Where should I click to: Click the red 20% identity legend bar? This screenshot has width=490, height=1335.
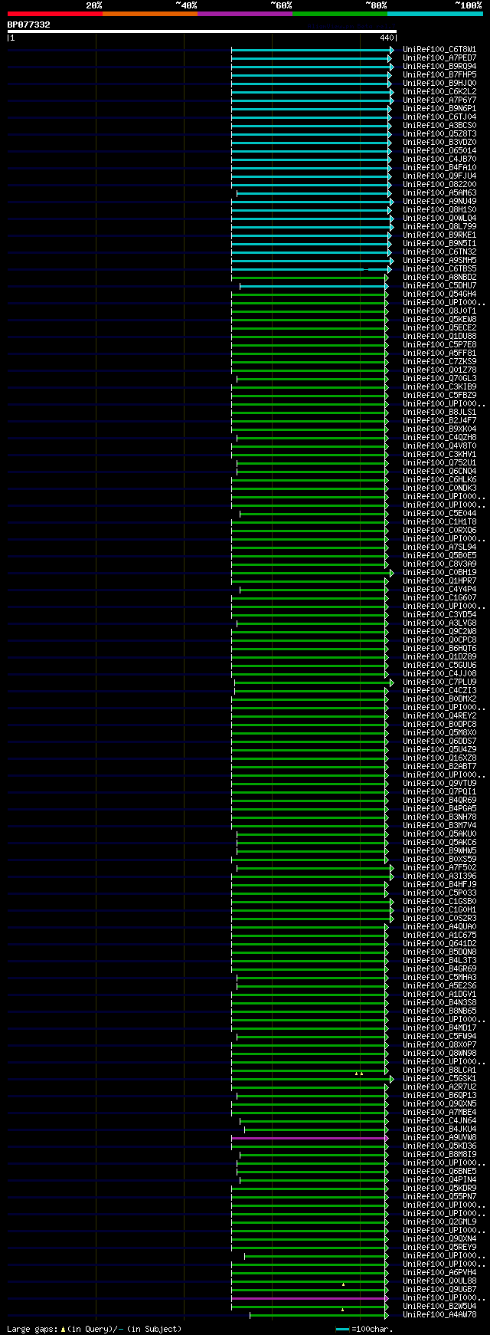coord(54,13)
